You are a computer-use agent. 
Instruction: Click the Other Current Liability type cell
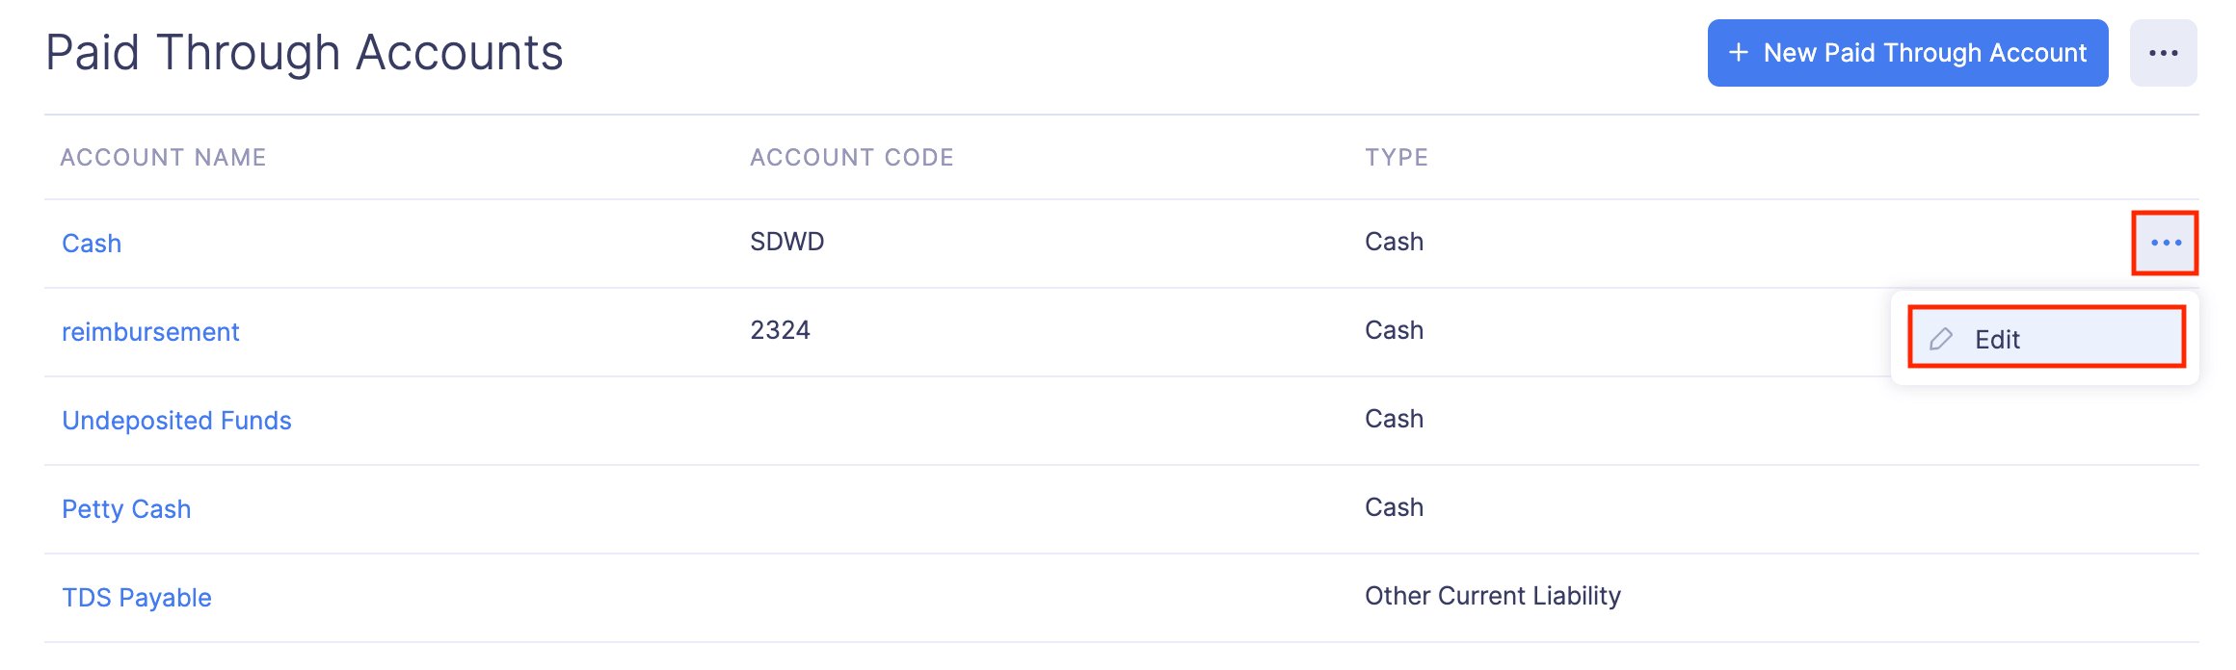point(1493,596)
